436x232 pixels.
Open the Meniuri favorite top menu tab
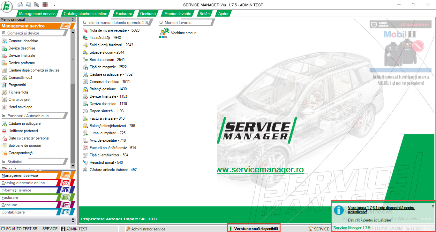coord(178,14)
